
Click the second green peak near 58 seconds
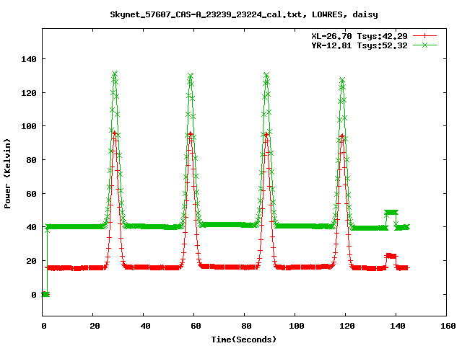pos(191,76)
